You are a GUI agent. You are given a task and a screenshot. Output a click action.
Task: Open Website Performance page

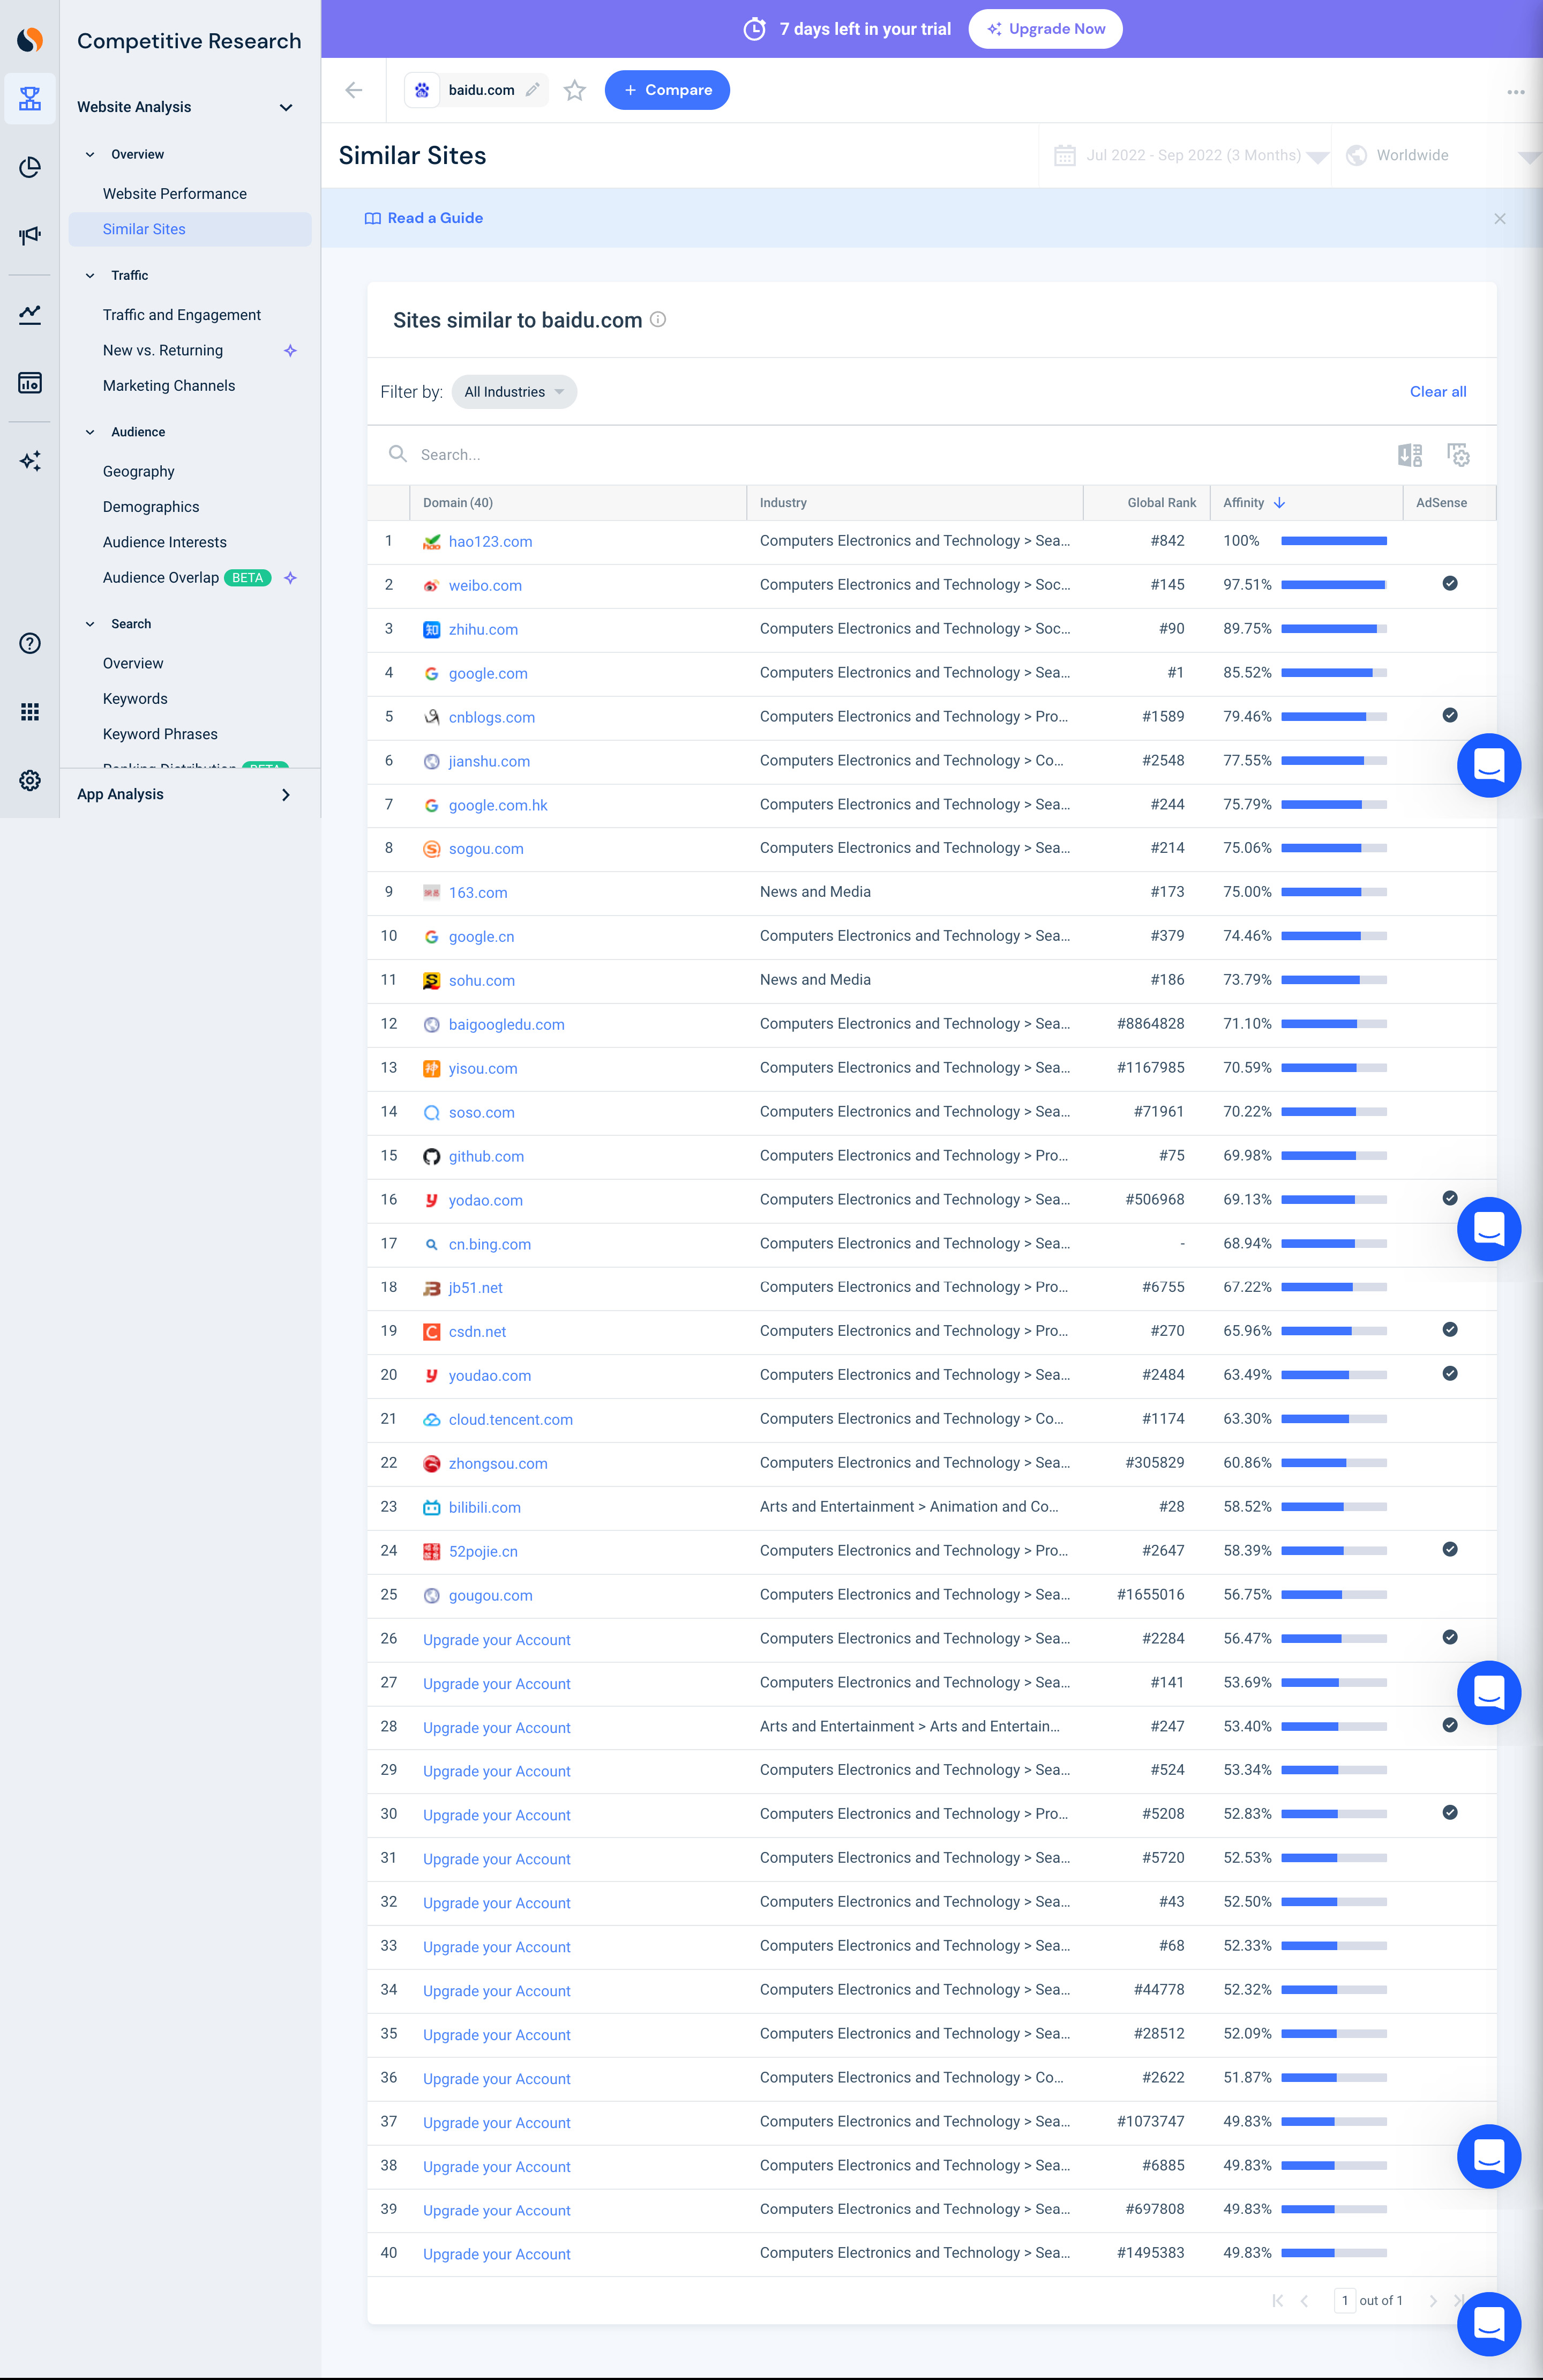click(175, 194)
